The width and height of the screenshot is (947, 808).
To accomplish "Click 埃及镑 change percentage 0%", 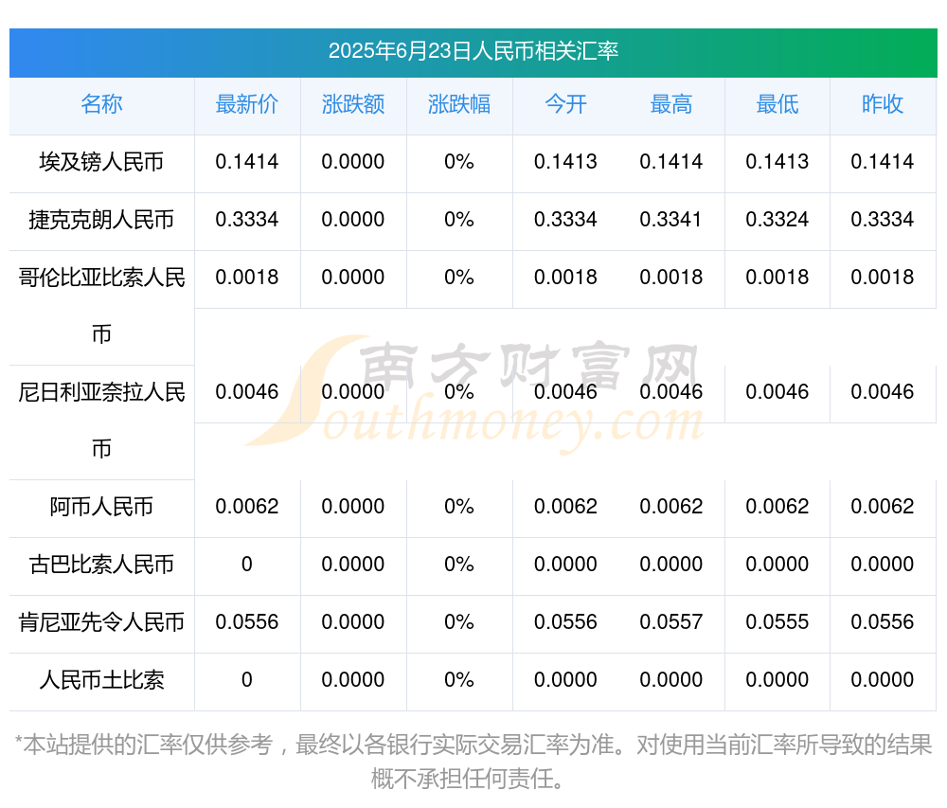I will click(459, 162).
